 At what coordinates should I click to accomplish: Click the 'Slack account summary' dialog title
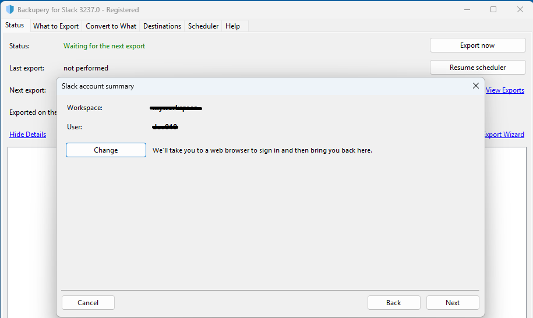coord(98,86)
